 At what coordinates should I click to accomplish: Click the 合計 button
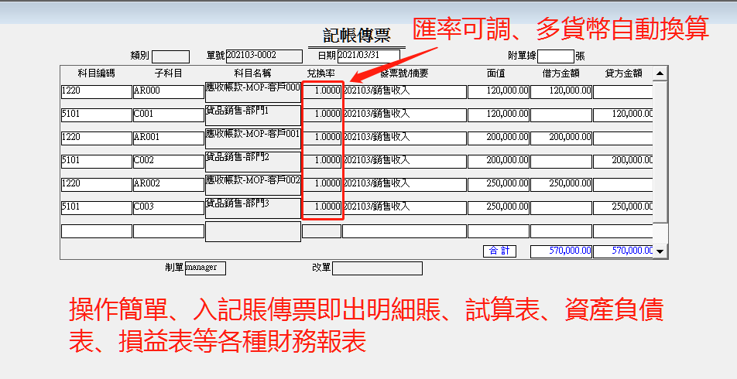499,251
